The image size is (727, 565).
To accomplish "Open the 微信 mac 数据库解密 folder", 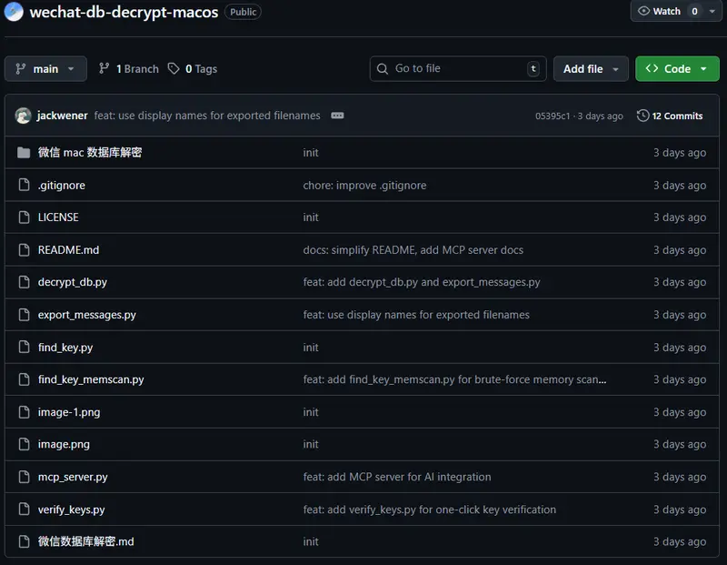I will click(x=89, y=153).
